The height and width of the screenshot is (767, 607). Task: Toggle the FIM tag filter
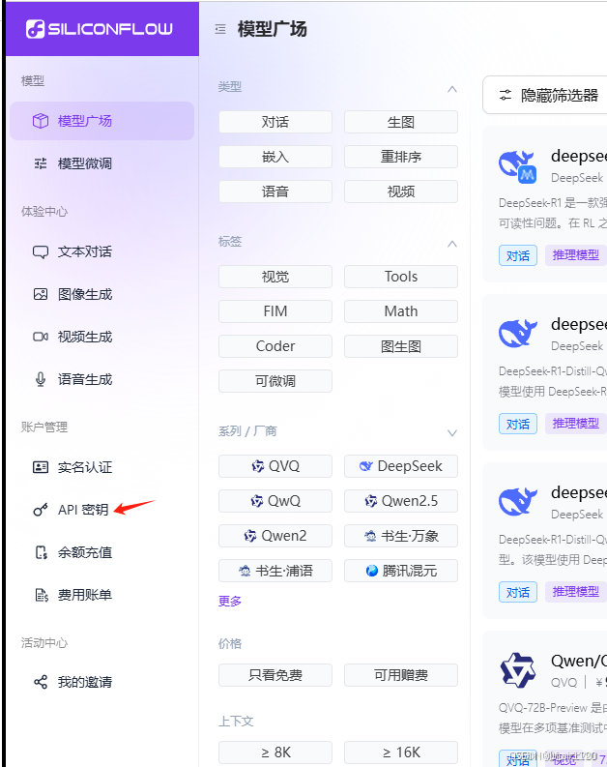coord(275,311)
